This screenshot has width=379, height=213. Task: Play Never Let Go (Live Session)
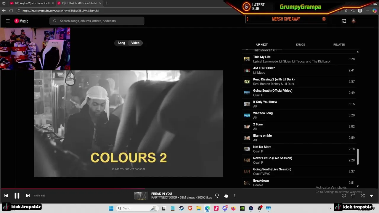[299, 160]
